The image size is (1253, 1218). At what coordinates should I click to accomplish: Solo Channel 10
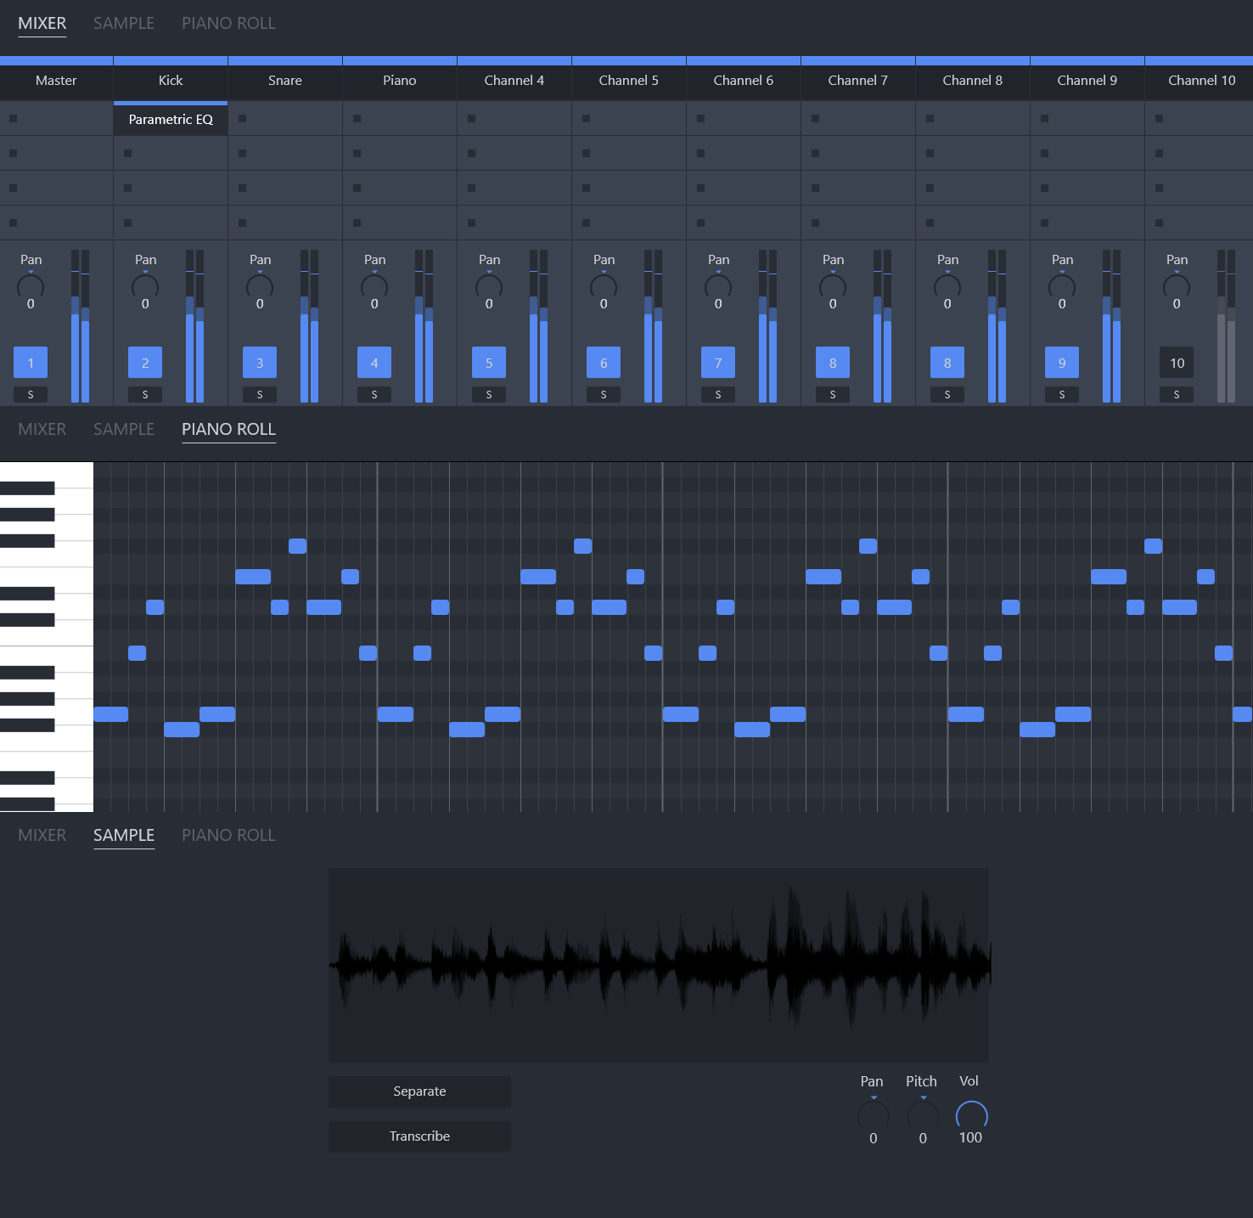point(1177,394)
